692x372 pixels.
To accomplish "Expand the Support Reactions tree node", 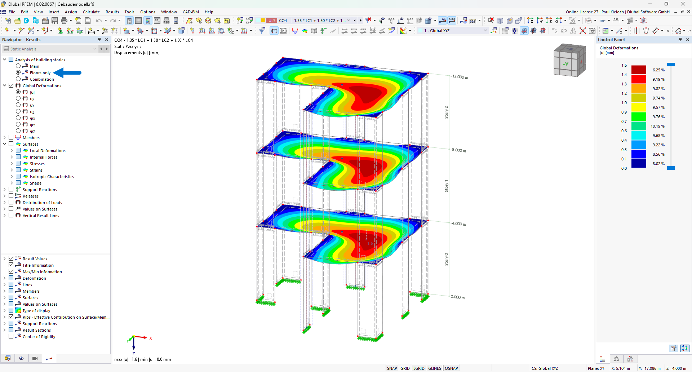I will (x=5, y=189).
